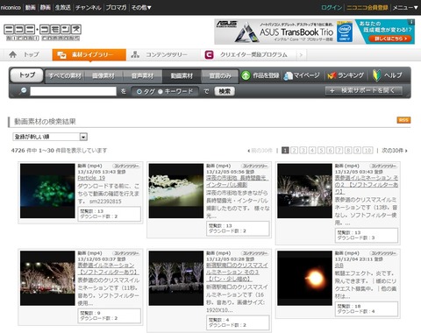The height and width of the screenshot is (333, 421).
Task: Focus the search text field
Action: click(x=73, y=91)
